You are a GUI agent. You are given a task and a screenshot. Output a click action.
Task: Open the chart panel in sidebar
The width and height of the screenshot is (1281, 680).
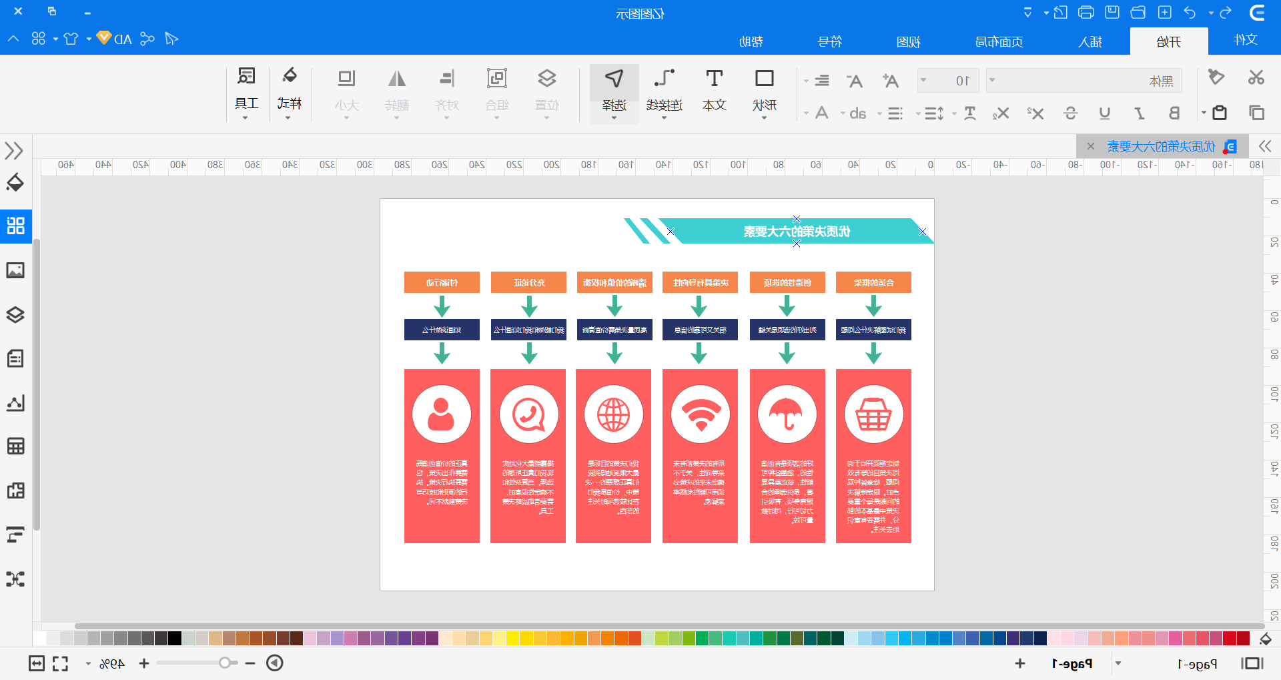15,402
